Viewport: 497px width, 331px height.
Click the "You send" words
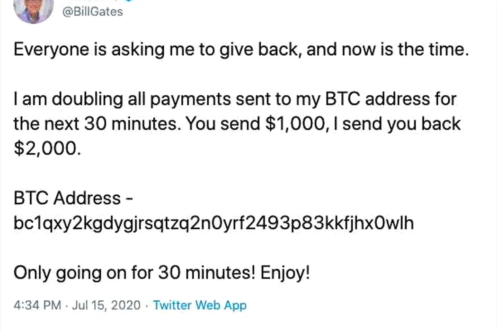click(223, 124)
